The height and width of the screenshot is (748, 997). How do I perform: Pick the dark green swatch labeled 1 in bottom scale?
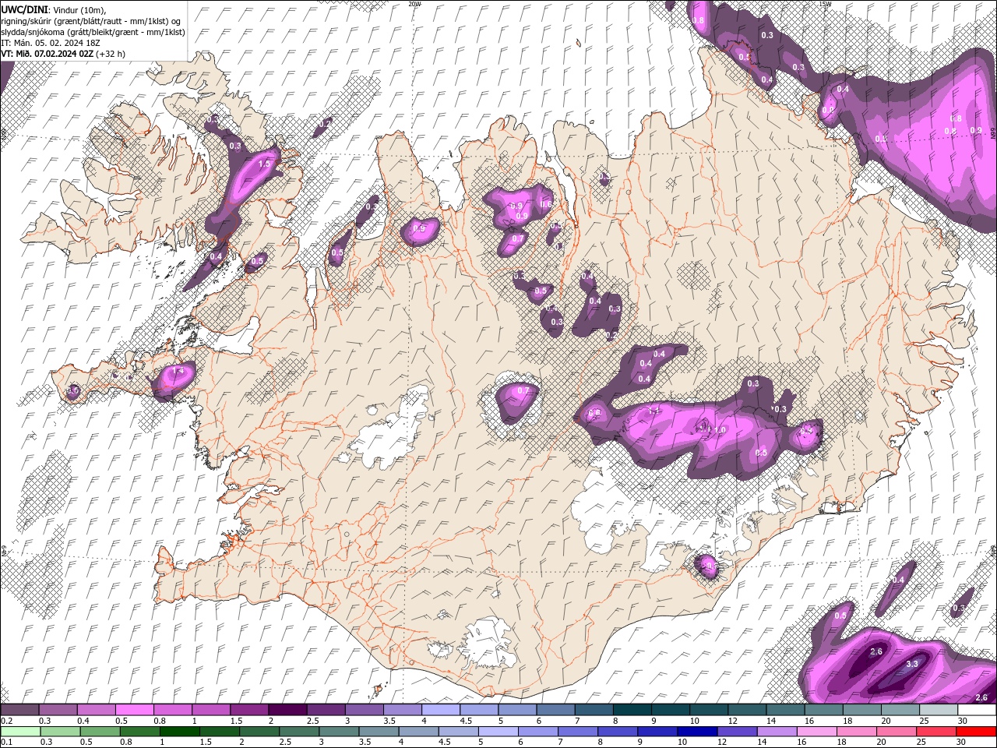[181, 731]
